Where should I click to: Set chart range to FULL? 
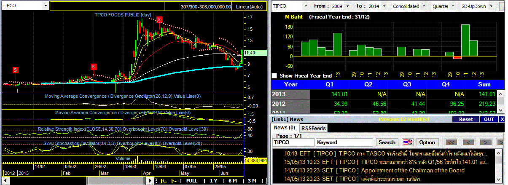191,181
